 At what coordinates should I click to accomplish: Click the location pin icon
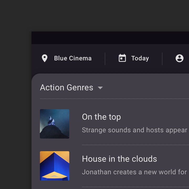(x=45, y=58)
